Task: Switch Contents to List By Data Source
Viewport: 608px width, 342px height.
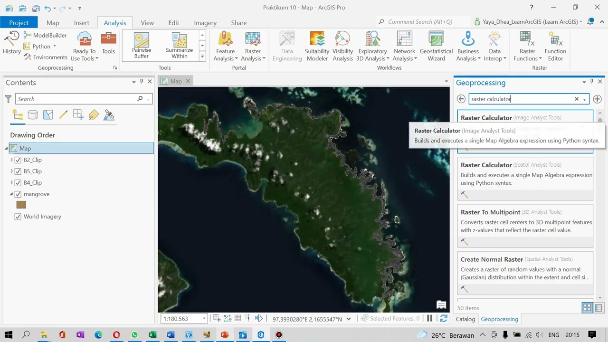Action: [x=33, y=115]
